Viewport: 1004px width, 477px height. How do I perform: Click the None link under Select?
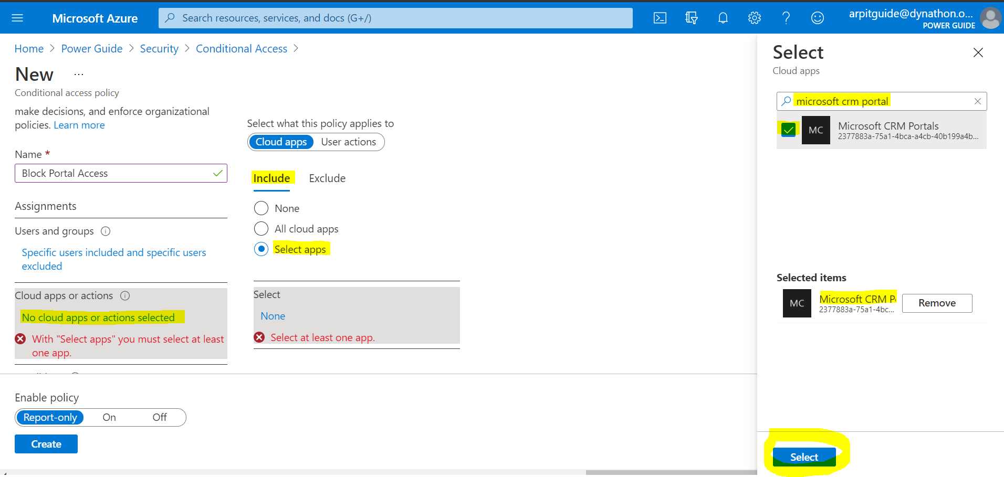273,316
